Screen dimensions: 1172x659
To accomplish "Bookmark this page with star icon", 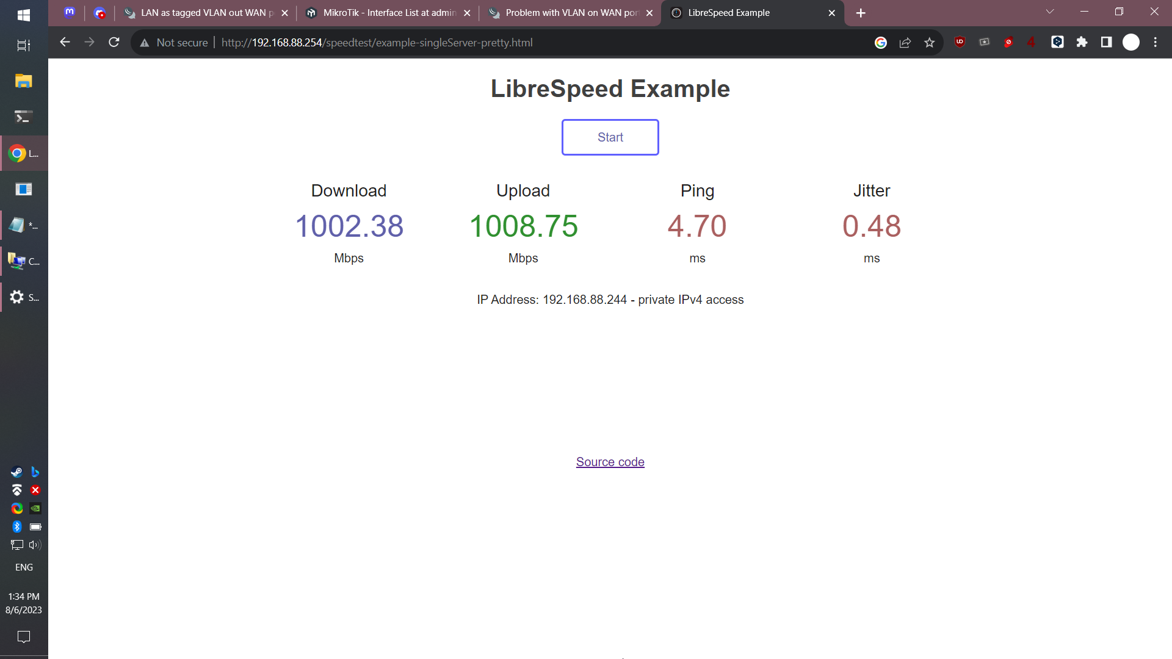I will (x=929, y=42).
